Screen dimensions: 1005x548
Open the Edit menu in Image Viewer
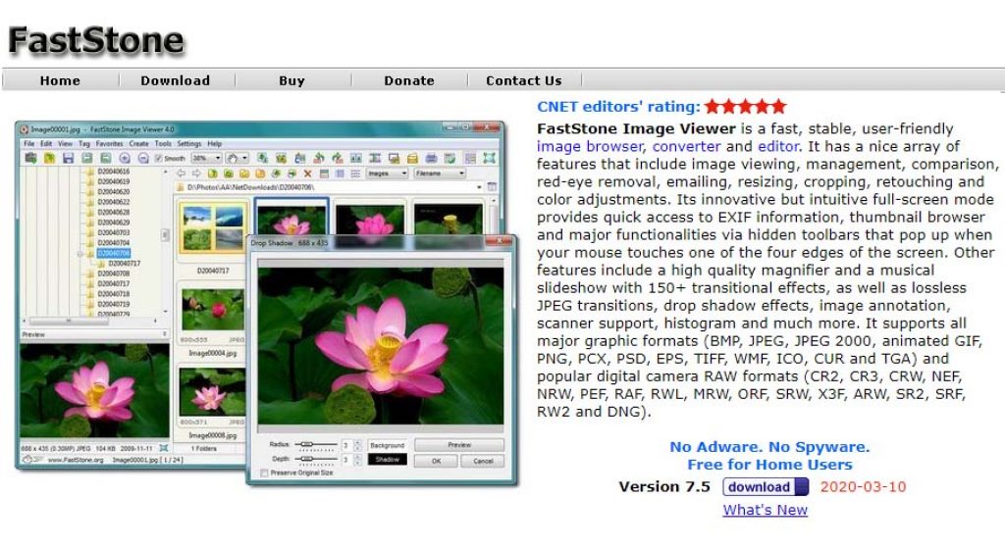coord(46,144)
